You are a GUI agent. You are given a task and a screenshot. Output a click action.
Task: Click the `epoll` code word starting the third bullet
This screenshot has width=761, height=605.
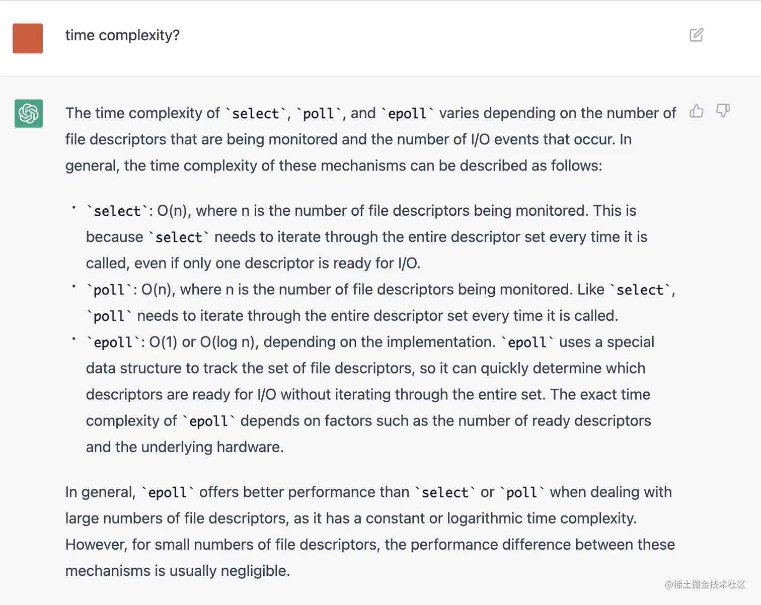(113, 342)
